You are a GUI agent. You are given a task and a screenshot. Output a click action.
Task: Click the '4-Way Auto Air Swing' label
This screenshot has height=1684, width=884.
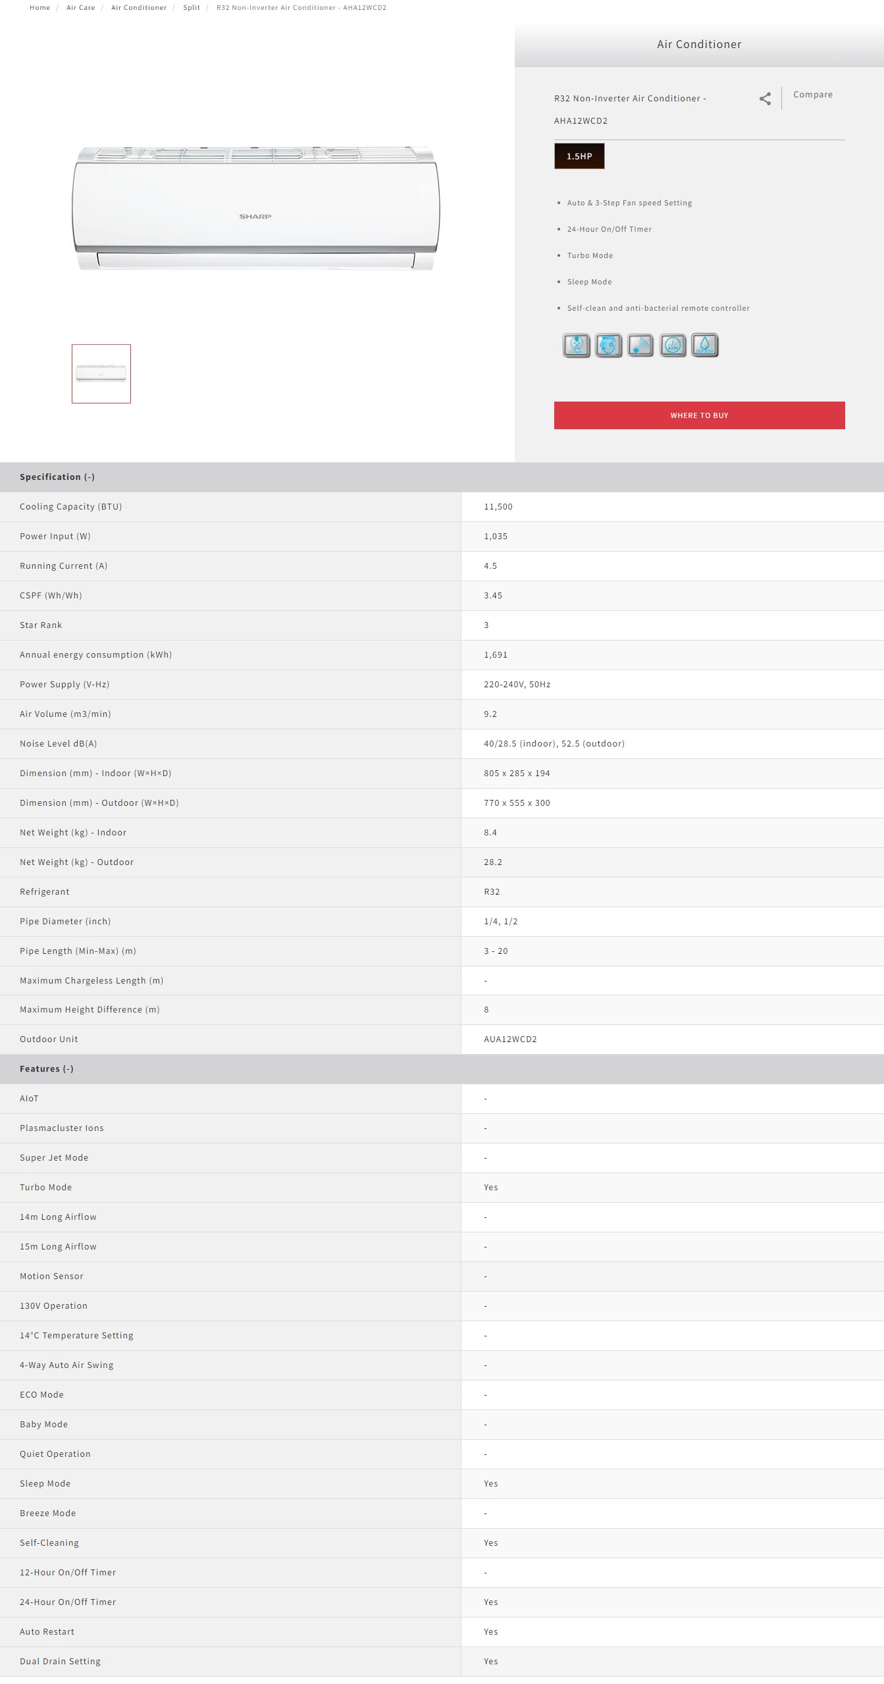(66, 1365)
